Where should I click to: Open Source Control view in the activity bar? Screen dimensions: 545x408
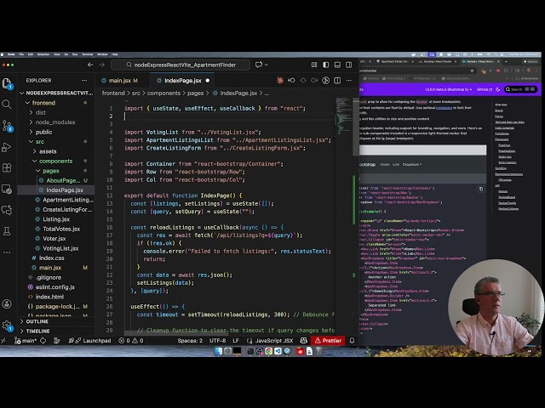click(x=7, y=126)
